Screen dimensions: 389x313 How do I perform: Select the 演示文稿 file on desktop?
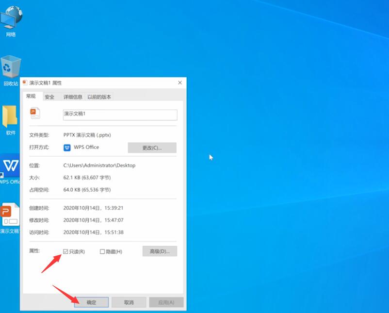(10, 218)
